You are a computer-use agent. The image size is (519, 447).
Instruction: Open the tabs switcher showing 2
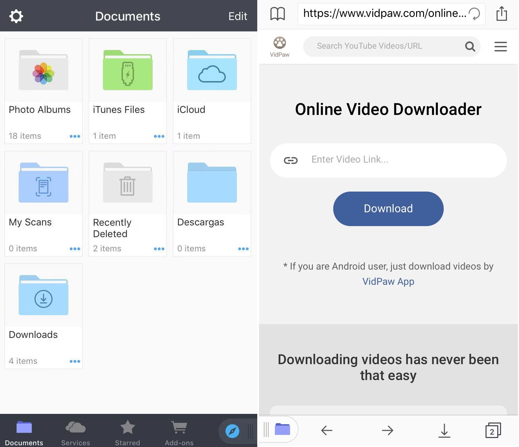pos(493,430)
